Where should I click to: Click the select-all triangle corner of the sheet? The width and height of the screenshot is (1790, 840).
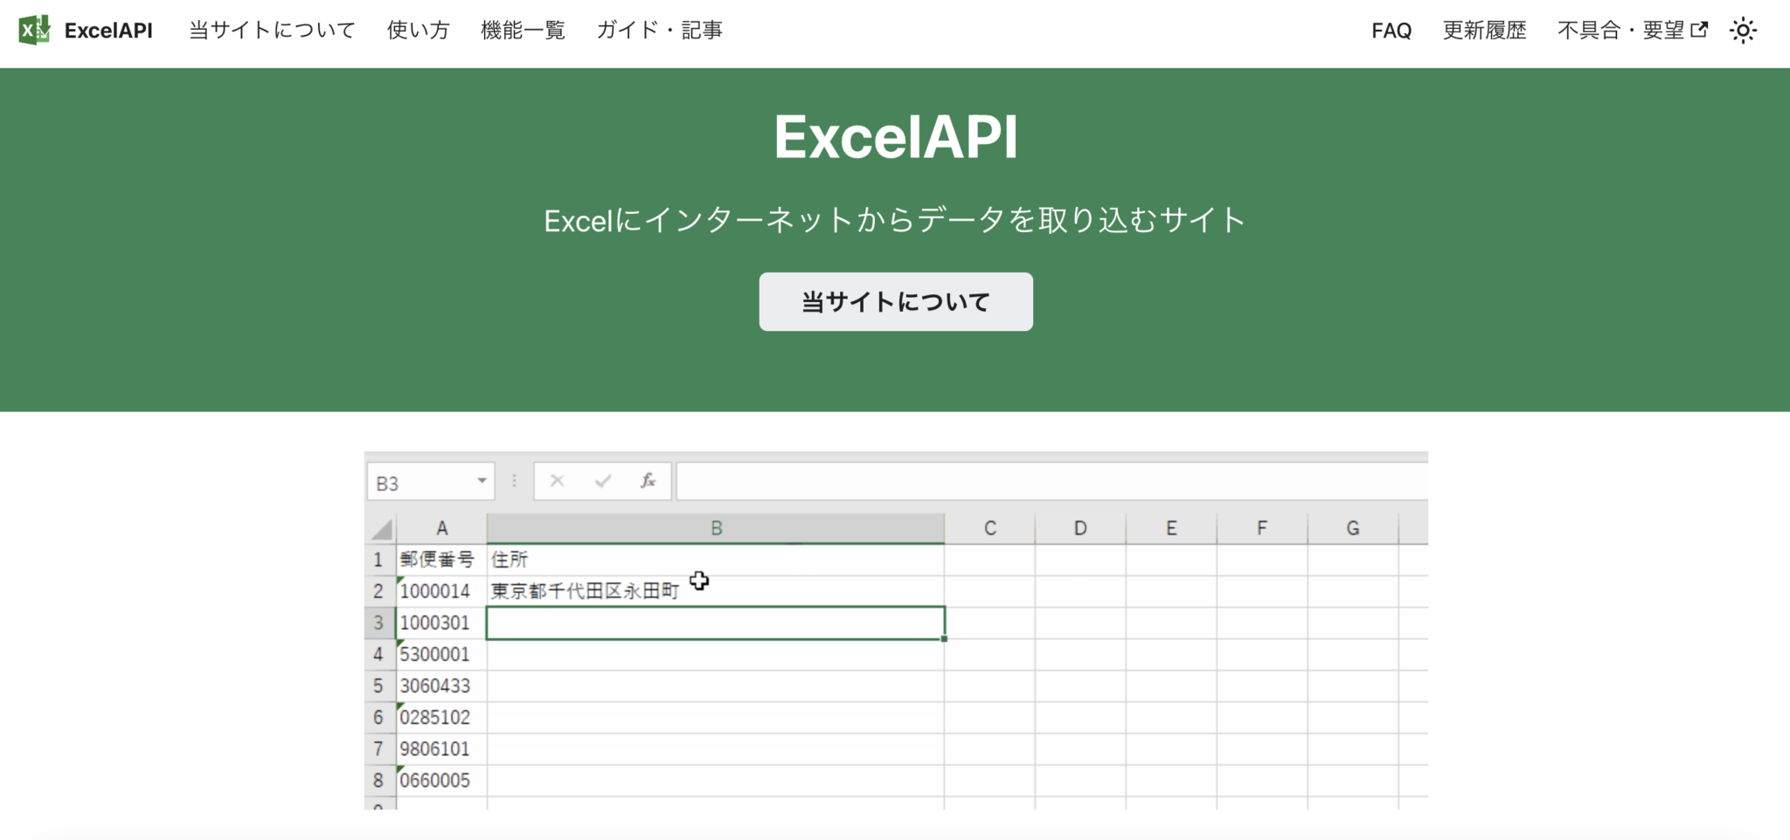pos(382,529)
